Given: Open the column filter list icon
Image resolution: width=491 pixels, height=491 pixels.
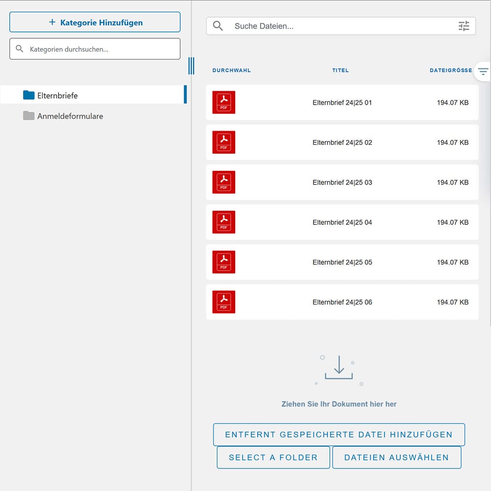Looking at the screenshot, I should click(483, 72).
